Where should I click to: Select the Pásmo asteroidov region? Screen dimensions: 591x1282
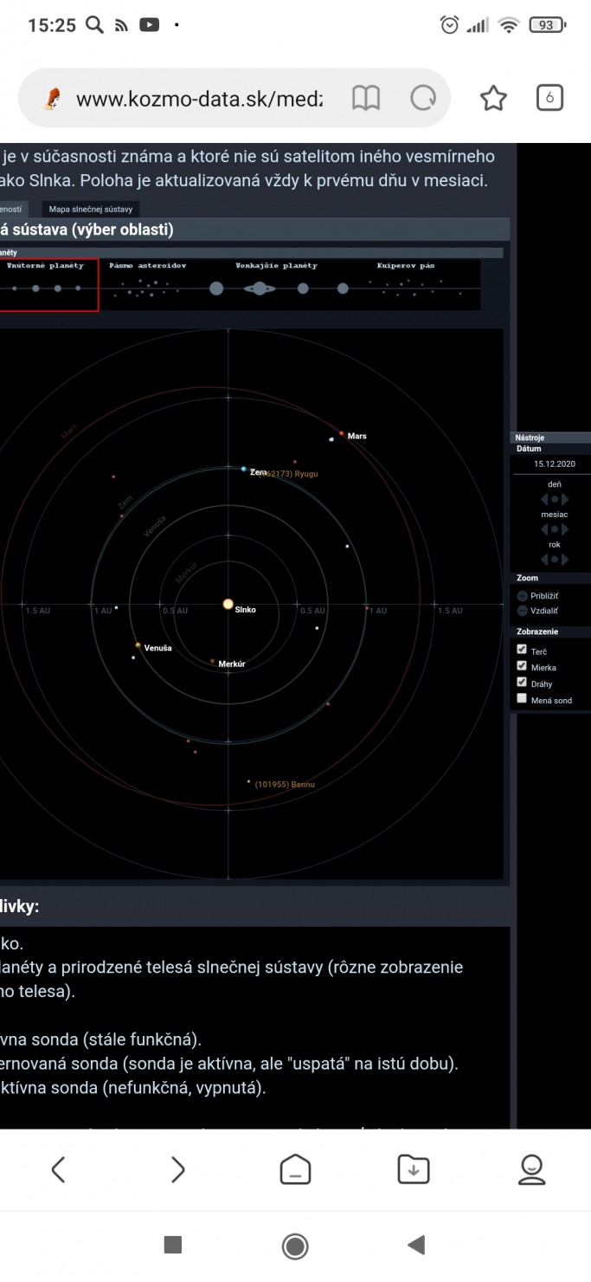[x=149, y=283]
